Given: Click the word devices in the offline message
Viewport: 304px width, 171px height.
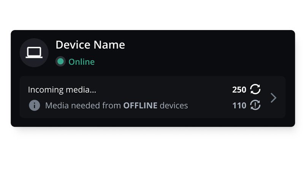Looking at the screenshot, I should click(x=174, y=106).
